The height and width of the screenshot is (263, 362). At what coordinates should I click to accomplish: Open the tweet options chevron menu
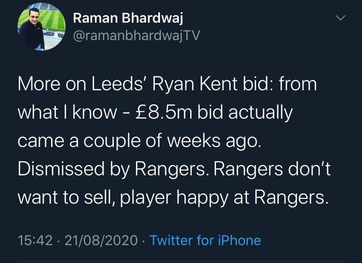[340, 18]
